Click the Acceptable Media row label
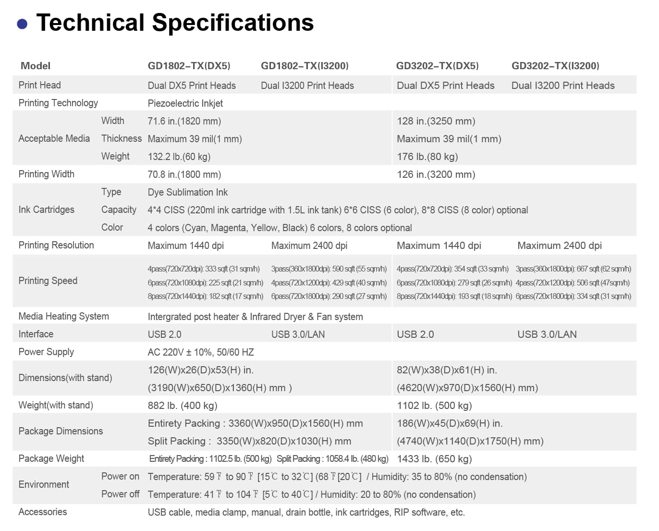 54,138
